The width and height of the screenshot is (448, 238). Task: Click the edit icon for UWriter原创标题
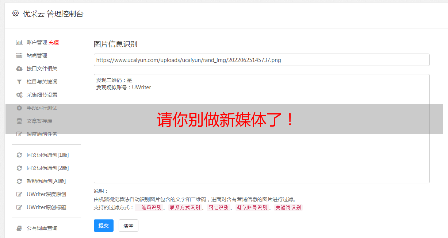tap(19, 207)
